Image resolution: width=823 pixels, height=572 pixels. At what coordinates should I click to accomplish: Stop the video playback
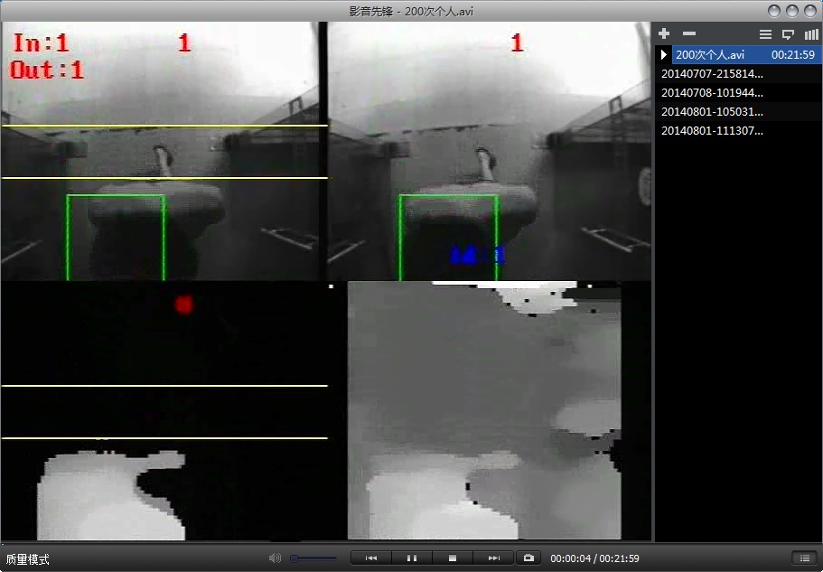click(x=453, y=558)
